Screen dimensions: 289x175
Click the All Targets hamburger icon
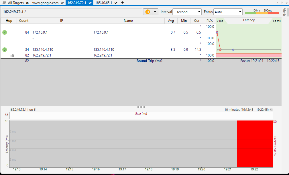pos(4,3)
